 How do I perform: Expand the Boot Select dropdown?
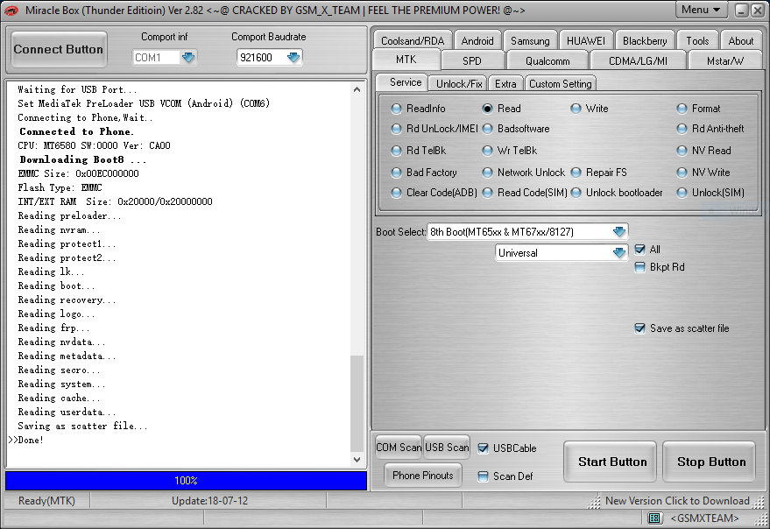(619, 231)
